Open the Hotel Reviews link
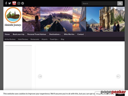128x96 pixels. coord(23,39)
